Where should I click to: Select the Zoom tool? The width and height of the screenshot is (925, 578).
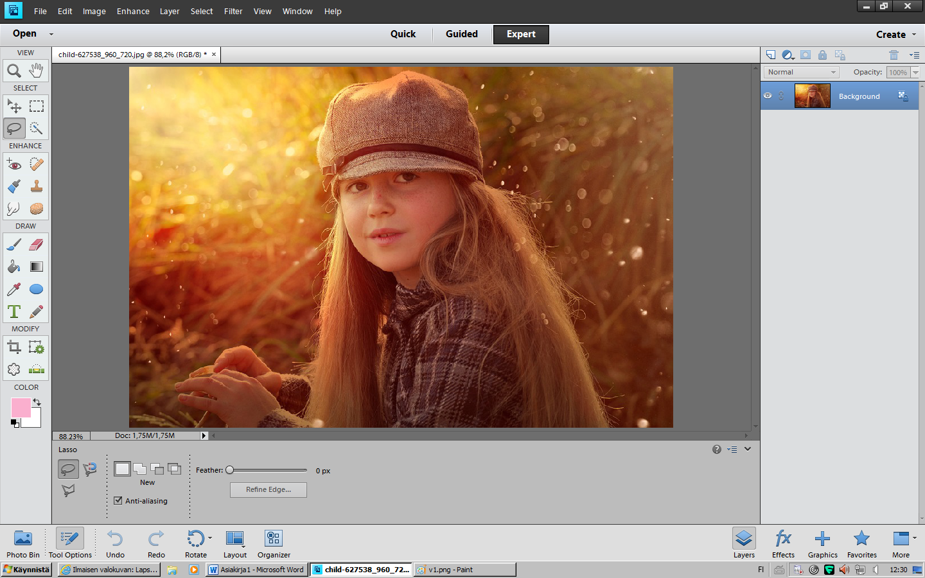pos(14,71)
